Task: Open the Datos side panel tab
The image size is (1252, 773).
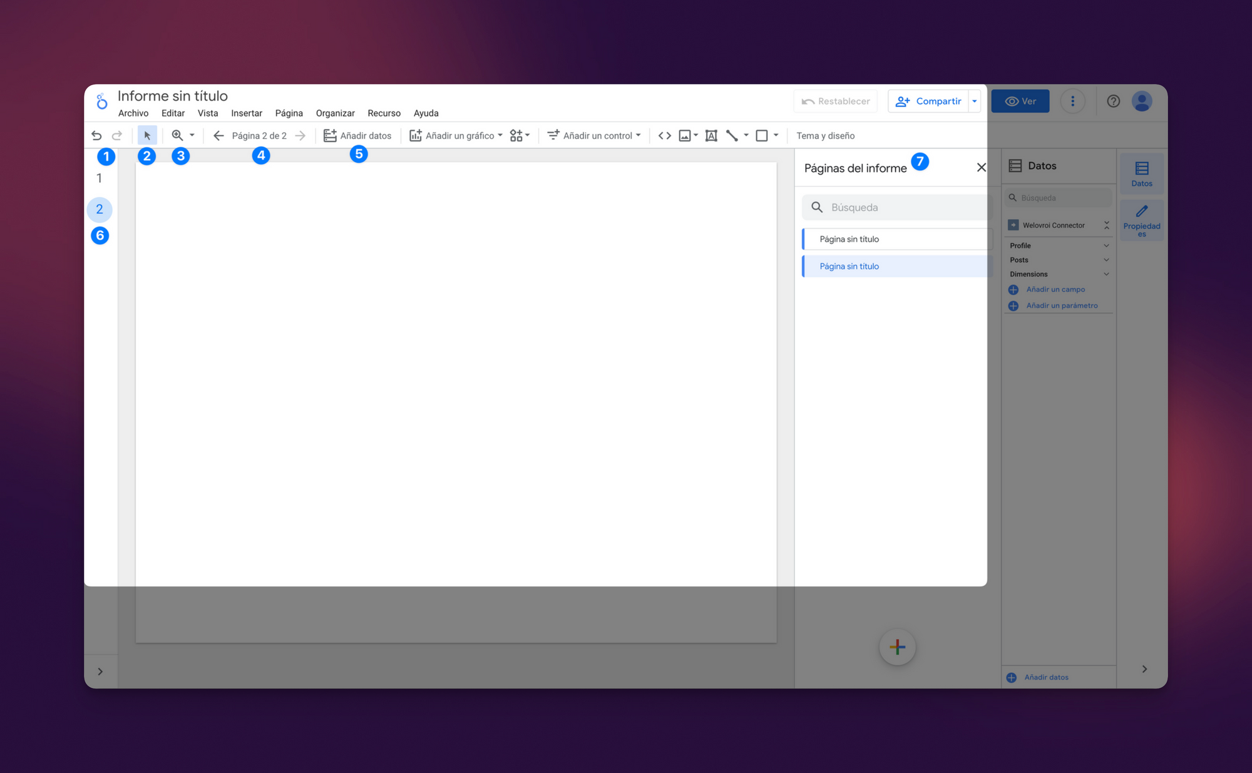Action: click(x=1142, y=173)
